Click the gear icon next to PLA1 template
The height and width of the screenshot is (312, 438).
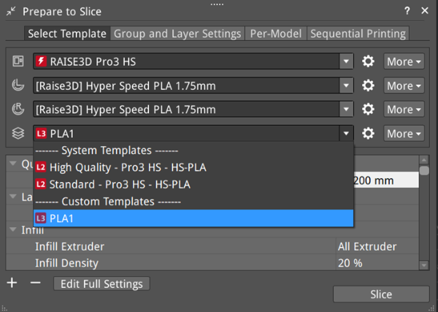369,134
